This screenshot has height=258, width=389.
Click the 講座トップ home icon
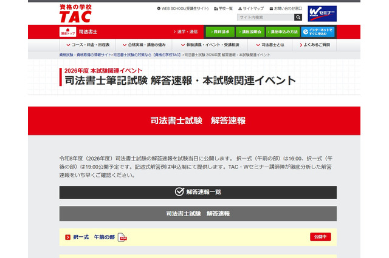click(67, 32)
